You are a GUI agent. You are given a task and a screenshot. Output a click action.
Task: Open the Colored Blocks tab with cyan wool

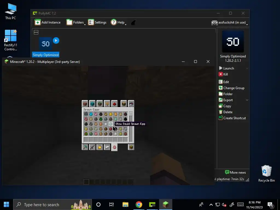92,104
